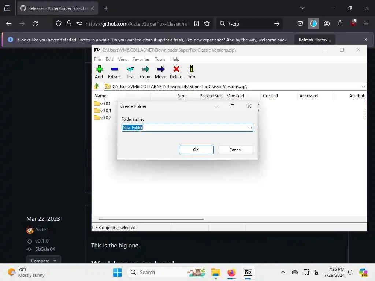The width and height of the screenshot is (375, 281).
Task: Open the 7-Zip Help menu
Action: (175, 59)
